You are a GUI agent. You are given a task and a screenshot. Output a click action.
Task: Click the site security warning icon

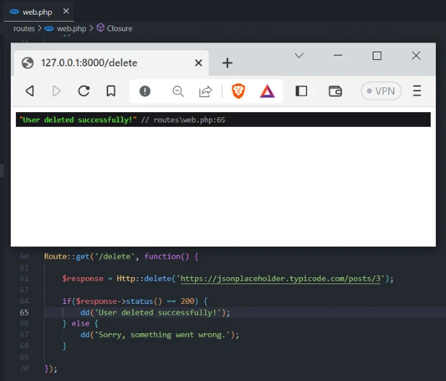(145, 91)
